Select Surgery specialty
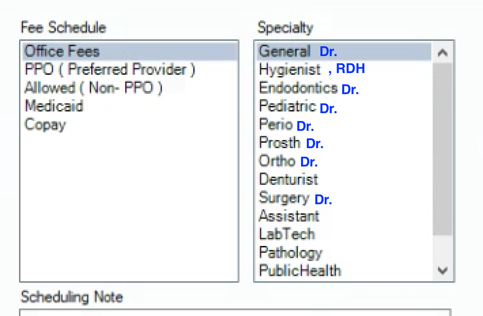This screenshot has width=483, height=316. 284,198
